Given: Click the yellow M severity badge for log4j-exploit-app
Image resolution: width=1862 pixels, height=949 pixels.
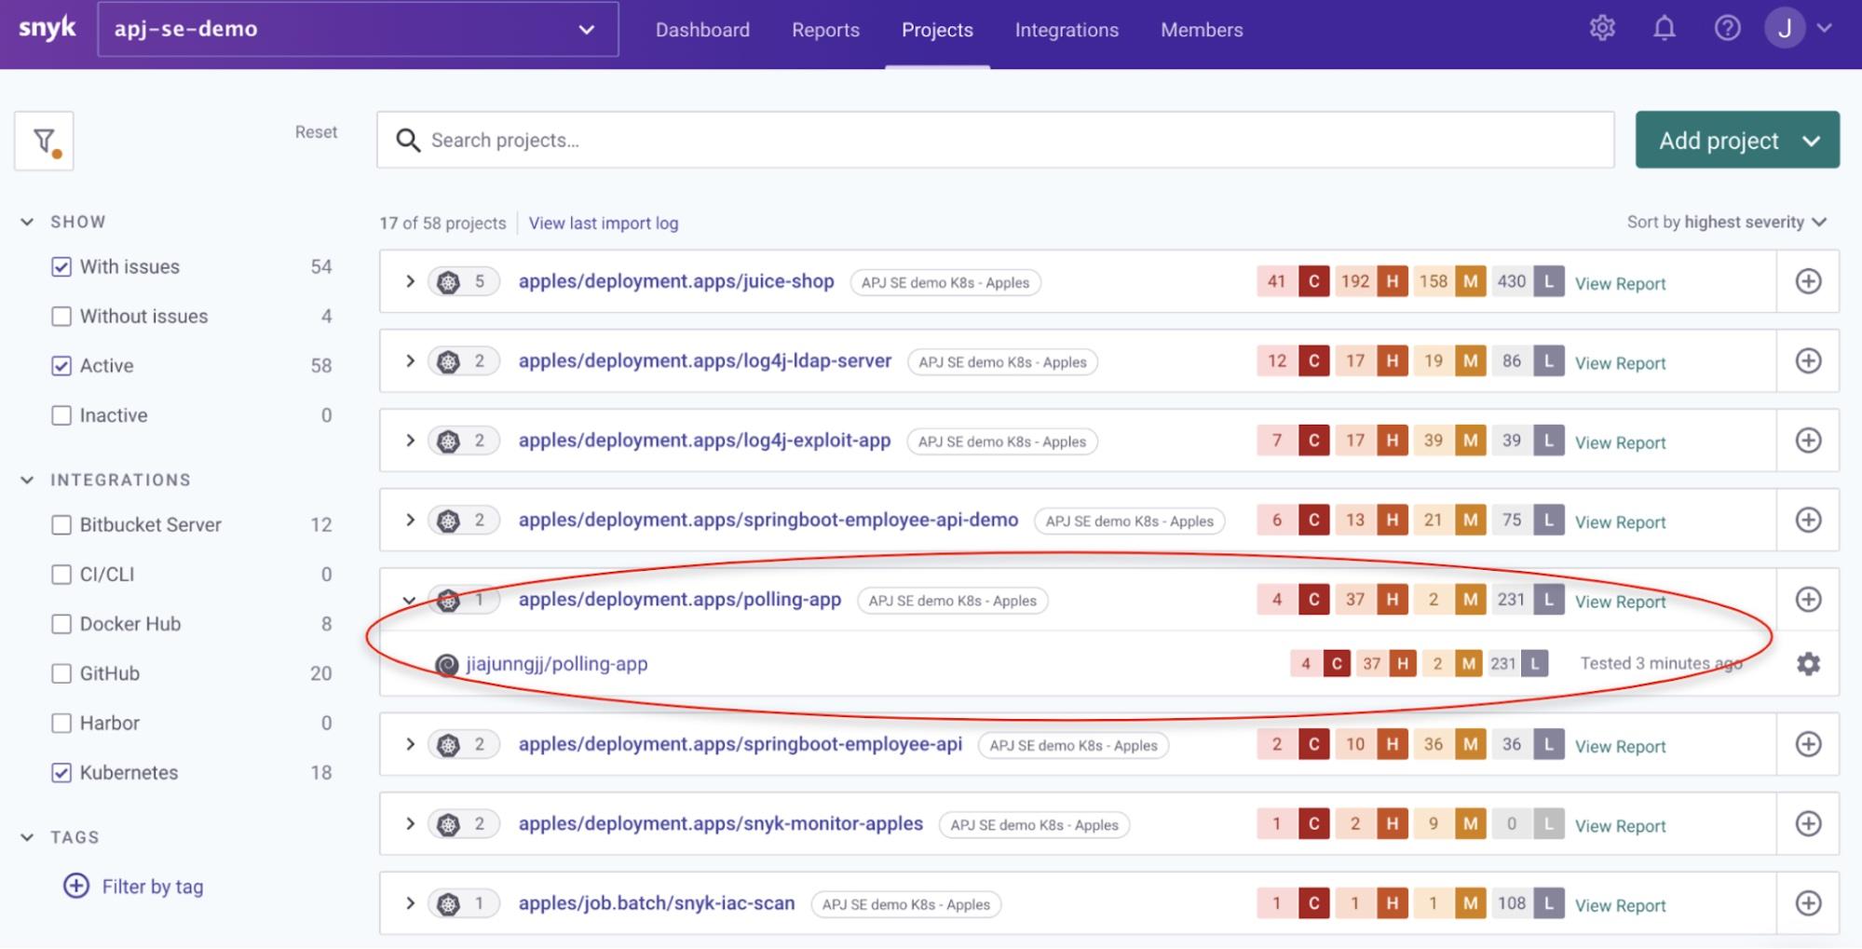Looking at the screenshot, I should [x=1471, y=441].
